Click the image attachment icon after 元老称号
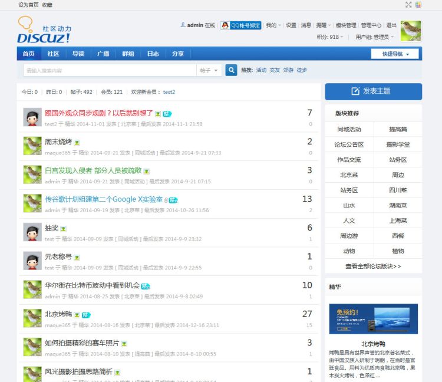This screenshot has height=382, width=442. [x=77, y=258]
